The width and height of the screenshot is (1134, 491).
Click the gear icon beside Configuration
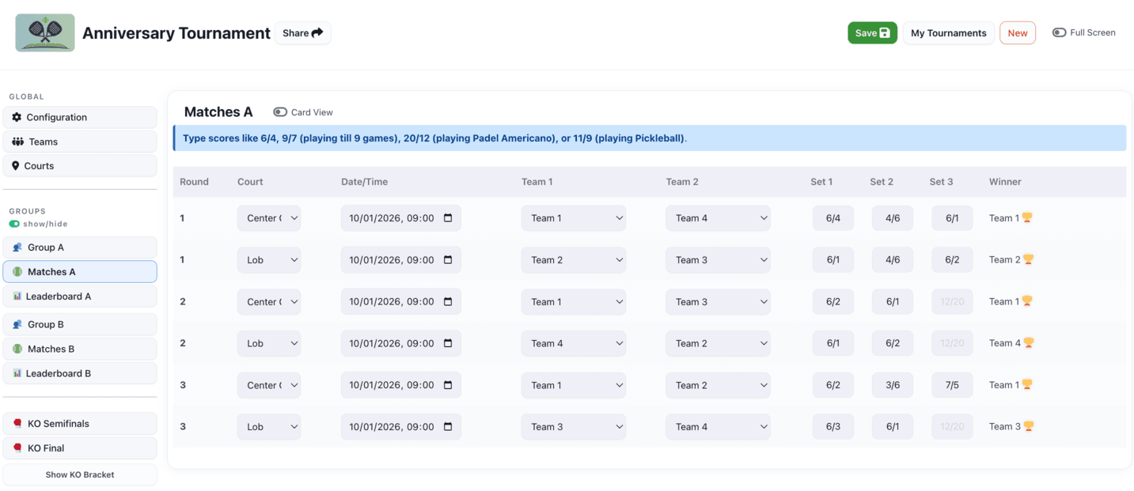click(17, 117)
